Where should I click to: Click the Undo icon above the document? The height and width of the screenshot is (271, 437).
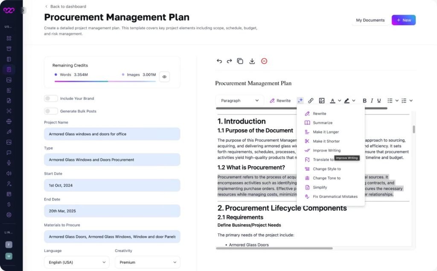[x=218, y=61]
